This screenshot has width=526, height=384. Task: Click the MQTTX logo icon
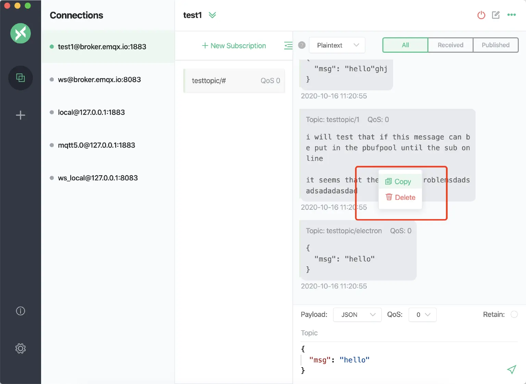pyautogui.click(x=21, y=33)
